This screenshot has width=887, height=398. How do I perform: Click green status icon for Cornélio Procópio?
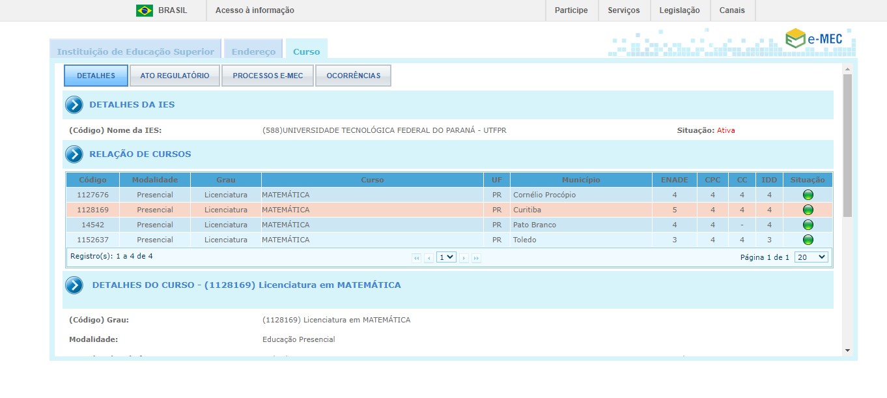(x=808, y=195)
